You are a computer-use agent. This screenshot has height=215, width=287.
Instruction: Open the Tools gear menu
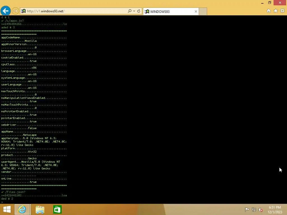(283, 11)
